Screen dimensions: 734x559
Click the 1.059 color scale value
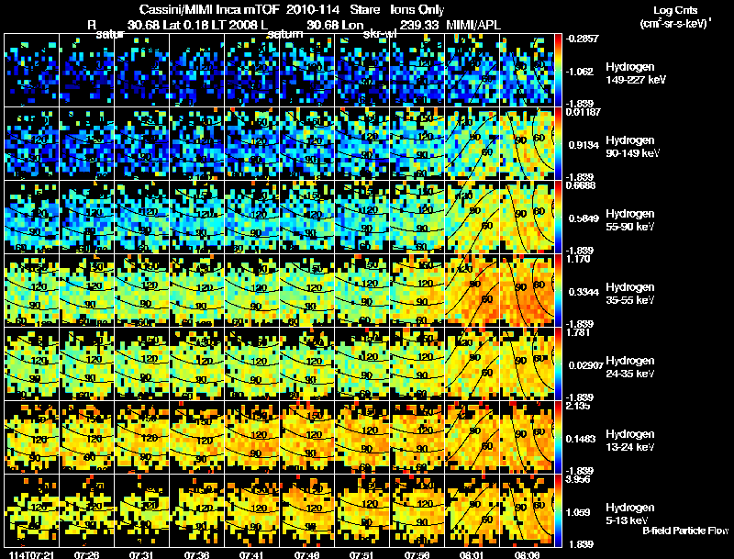pos(580,513)
